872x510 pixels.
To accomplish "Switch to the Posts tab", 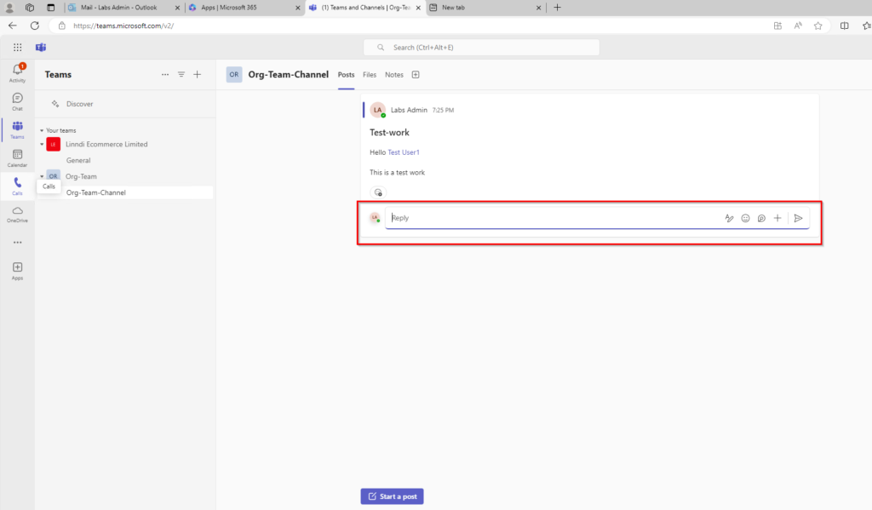I will 346,75.
